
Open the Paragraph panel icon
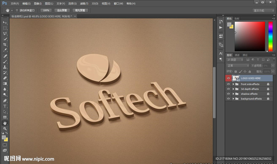coord(221,59)
